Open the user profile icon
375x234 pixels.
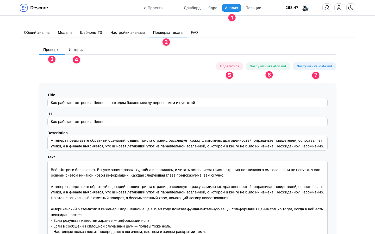(x=339, y=8)
